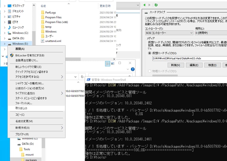Select the ユーザー folder icon
This screenshot has width=227, height=161.
[x=42, y=36]
